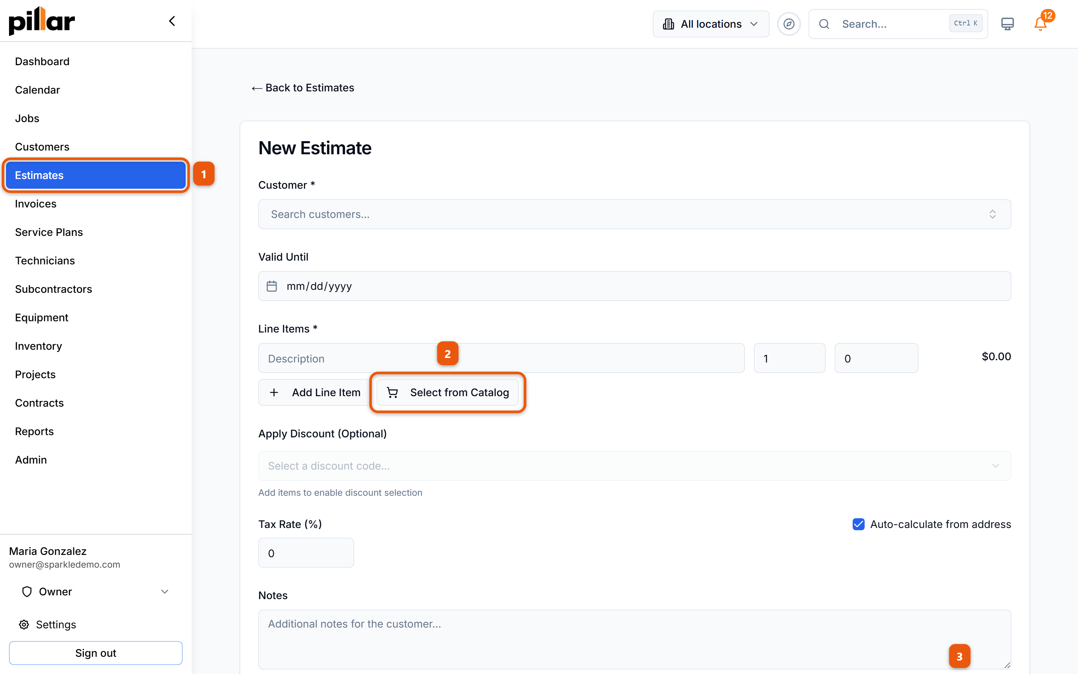Image resolution: width=1078 pixels, height=674 pixels.
Task: Click Select from Catalog button
Action: click(x=448, y=392)
